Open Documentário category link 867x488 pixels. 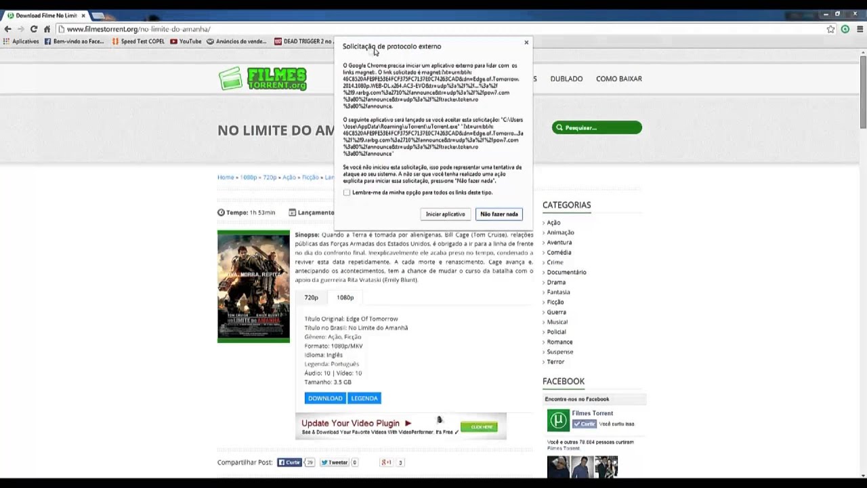click(566, 272)
